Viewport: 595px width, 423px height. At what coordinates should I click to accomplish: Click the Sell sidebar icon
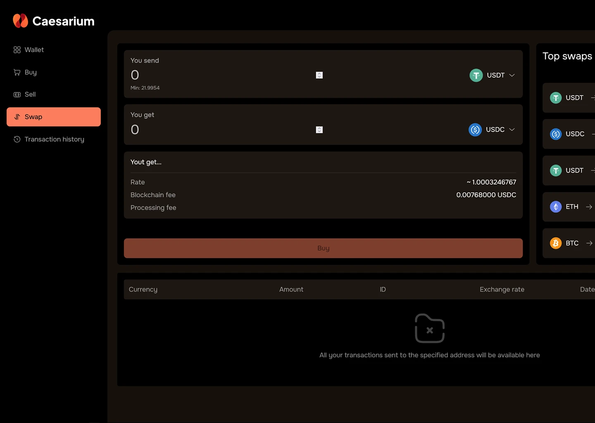click(17, 95)
